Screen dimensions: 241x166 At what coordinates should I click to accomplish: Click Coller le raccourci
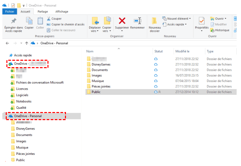point(61,30)
